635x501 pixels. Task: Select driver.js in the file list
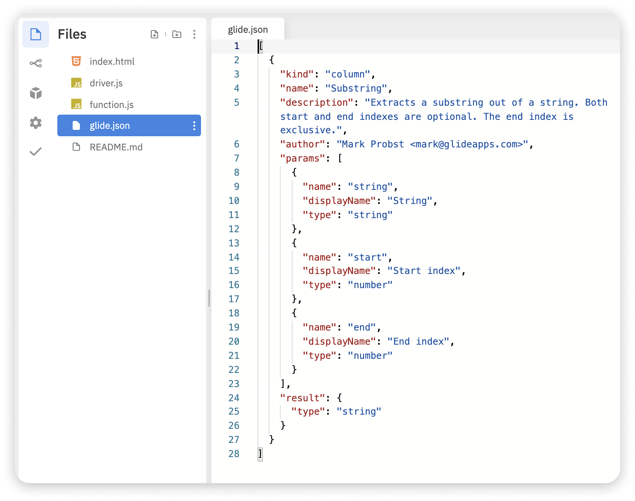pyautogui.click(x=106, y=83)
